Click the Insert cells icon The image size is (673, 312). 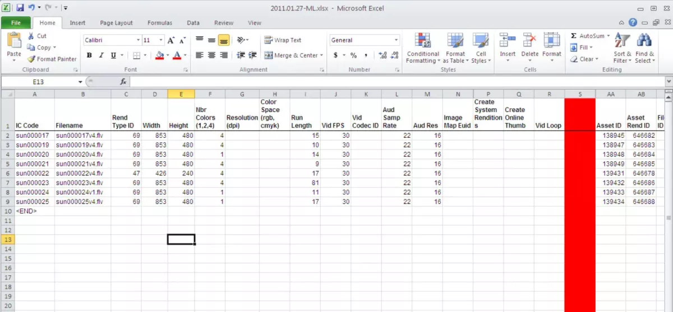508,41
